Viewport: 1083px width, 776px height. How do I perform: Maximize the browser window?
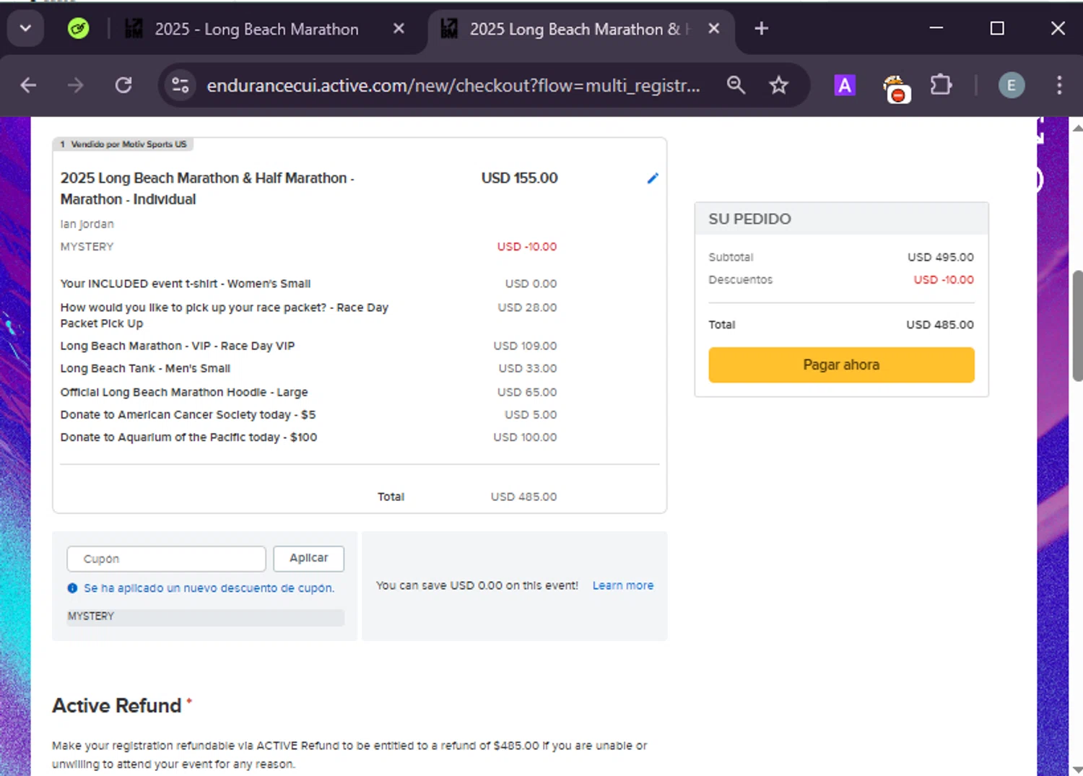tap(997, 29)
